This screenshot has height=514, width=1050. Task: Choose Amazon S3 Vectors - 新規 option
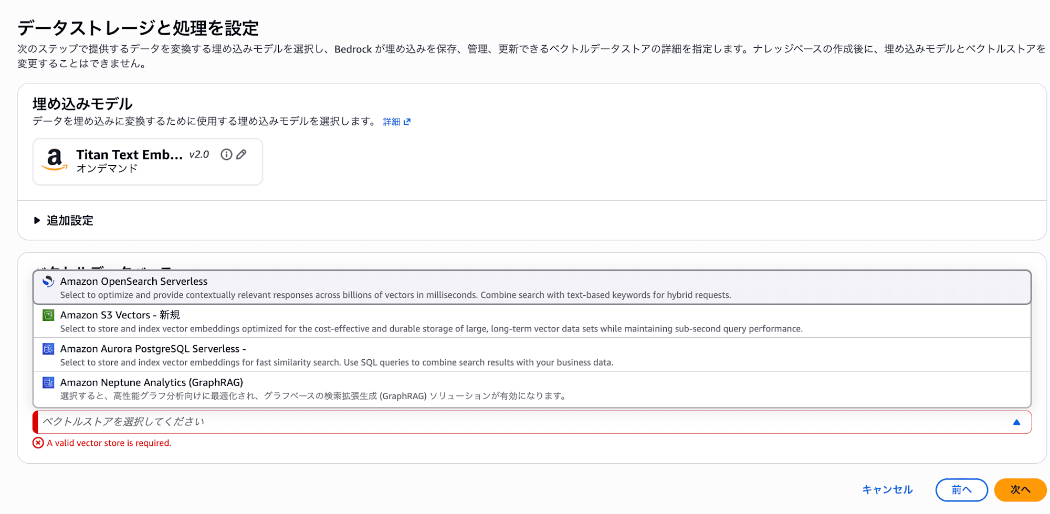click(532, 321)
